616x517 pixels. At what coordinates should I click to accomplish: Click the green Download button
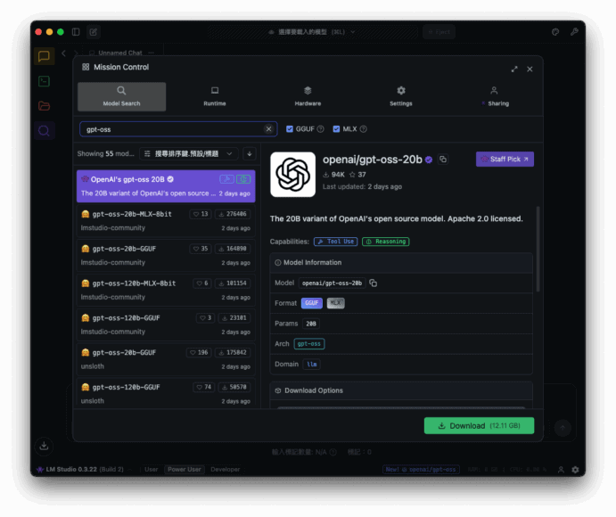(479, 426)
